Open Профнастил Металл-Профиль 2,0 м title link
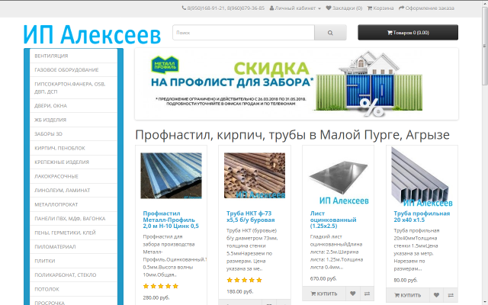The image size is (488, 305). pyautogui.click(x=171, y=220)
